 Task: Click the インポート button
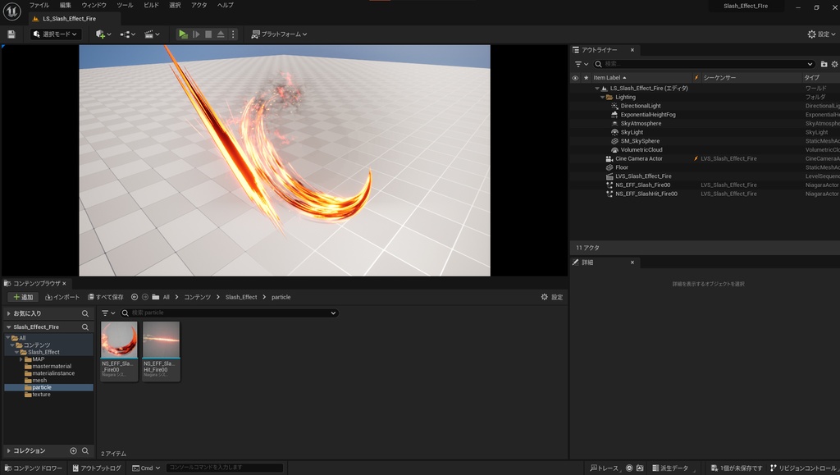(62, 297)
